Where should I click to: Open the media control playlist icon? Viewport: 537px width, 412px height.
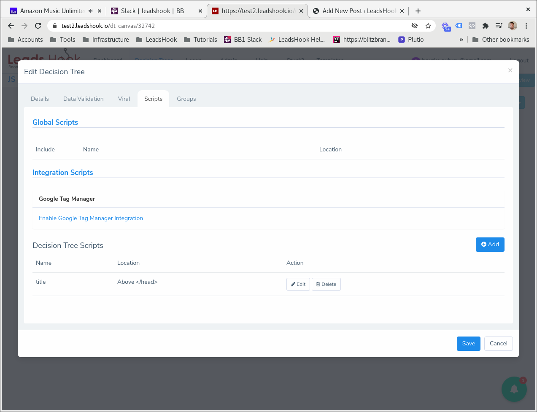click(499, 26)
